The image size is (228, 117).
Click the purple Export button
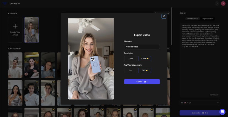(142, 82)
